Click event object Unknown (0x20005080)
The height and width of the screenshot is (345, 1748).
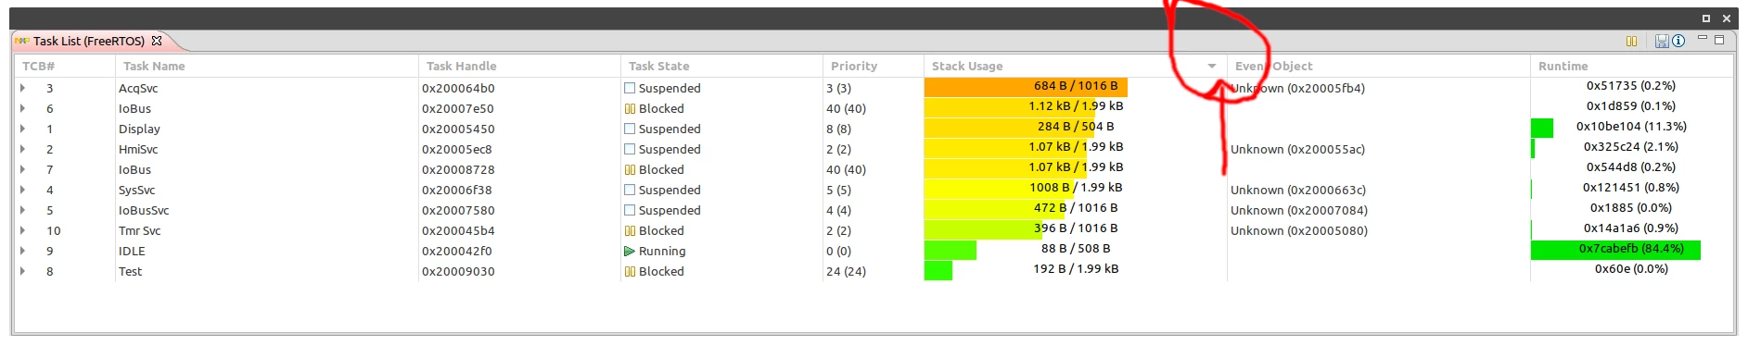coord(1299,230)
